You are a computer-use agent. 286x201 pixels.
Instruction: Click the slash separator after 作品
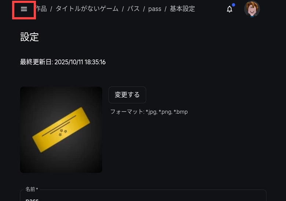click(x=51, y=9)
